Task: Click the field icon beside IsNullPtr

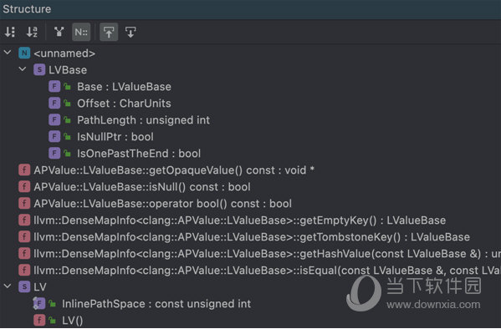Action: click(x=54, y=137)
